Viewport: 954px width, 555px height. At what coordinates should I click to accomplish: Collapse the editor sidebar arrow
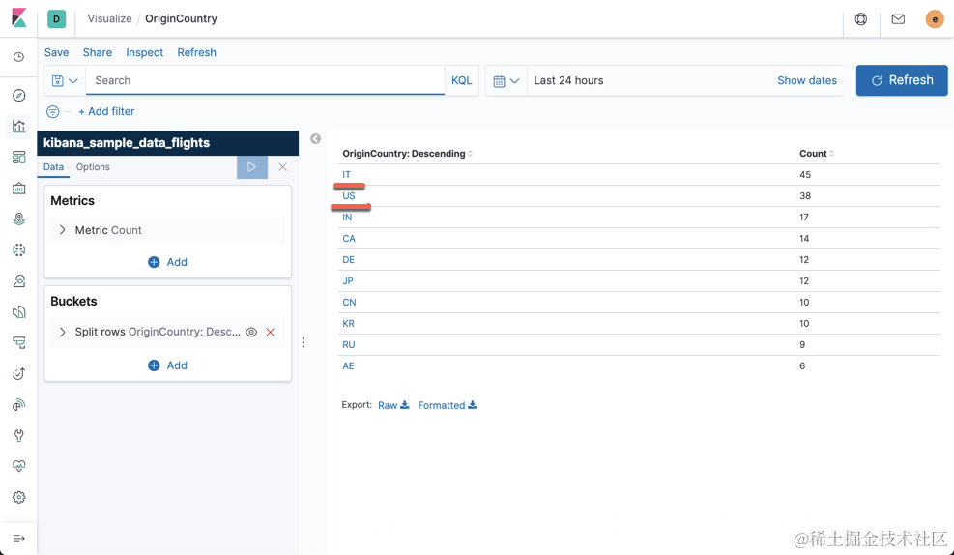tap(315, 139)
